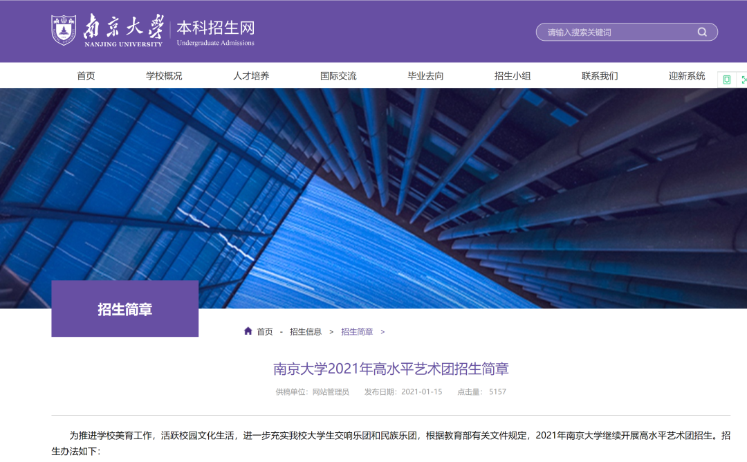
Task: Click the green mobile device icon
Action: click(x=726, y=80)
